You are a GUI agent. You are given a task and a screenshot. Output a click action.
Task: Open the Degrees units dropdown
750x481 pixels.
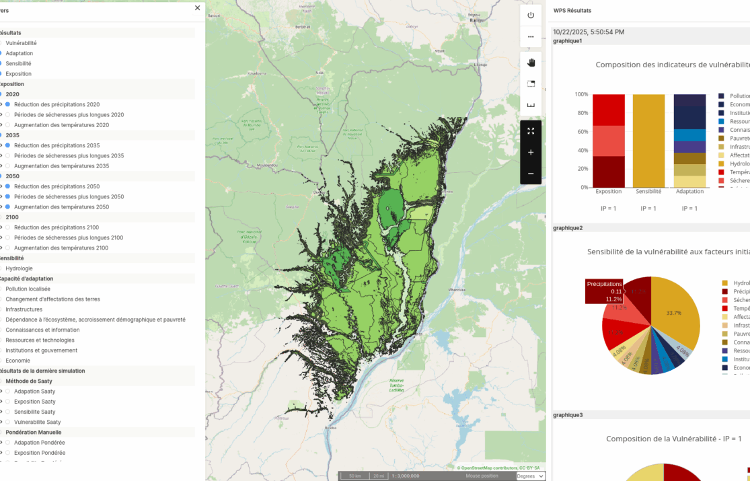pos(531,476)
